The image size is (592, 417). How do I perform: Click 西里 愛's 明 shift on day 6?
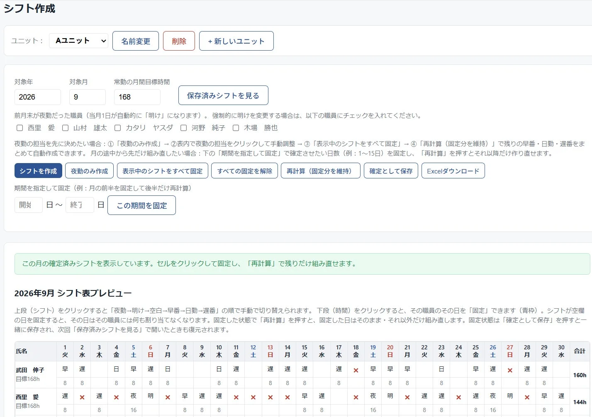[151, 396]
